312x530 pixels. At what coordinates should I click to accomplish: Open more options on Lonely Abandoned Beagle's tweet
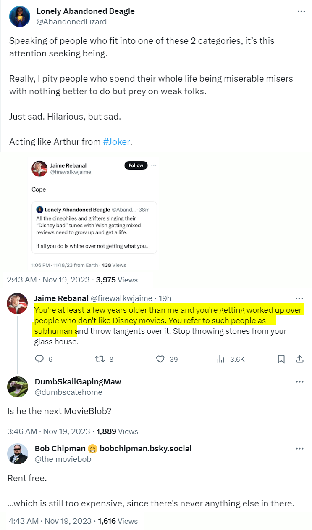coord(301,11)
